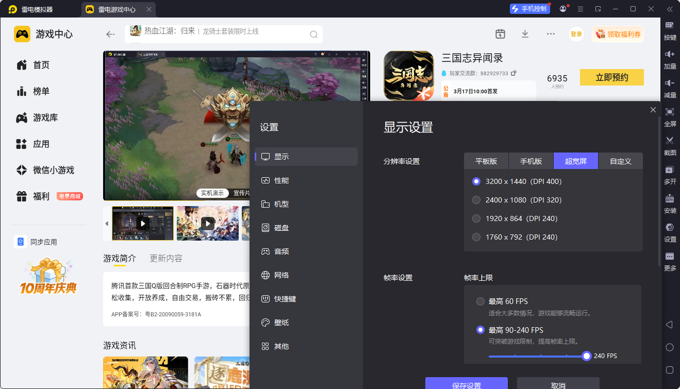Click the 游戏中心 logo icon
Image resolution: width=680 pixels, height=389 pixels.
(x=22, y=35)
